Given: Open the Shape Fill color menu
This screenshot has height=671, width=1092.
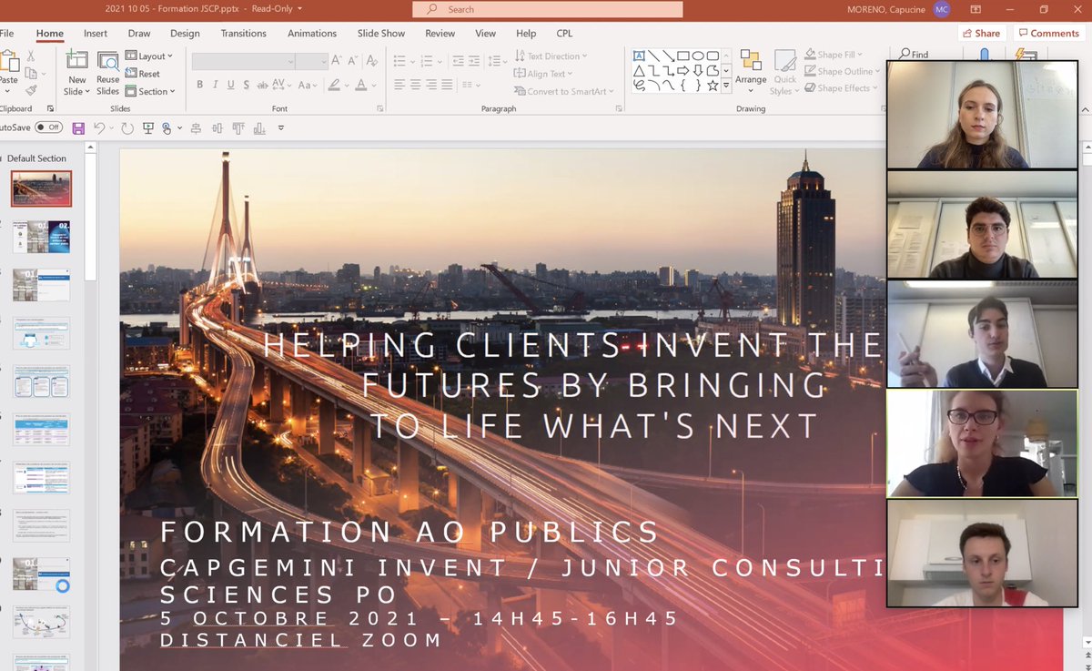Looking at the screenshot, I should [833, 55].
